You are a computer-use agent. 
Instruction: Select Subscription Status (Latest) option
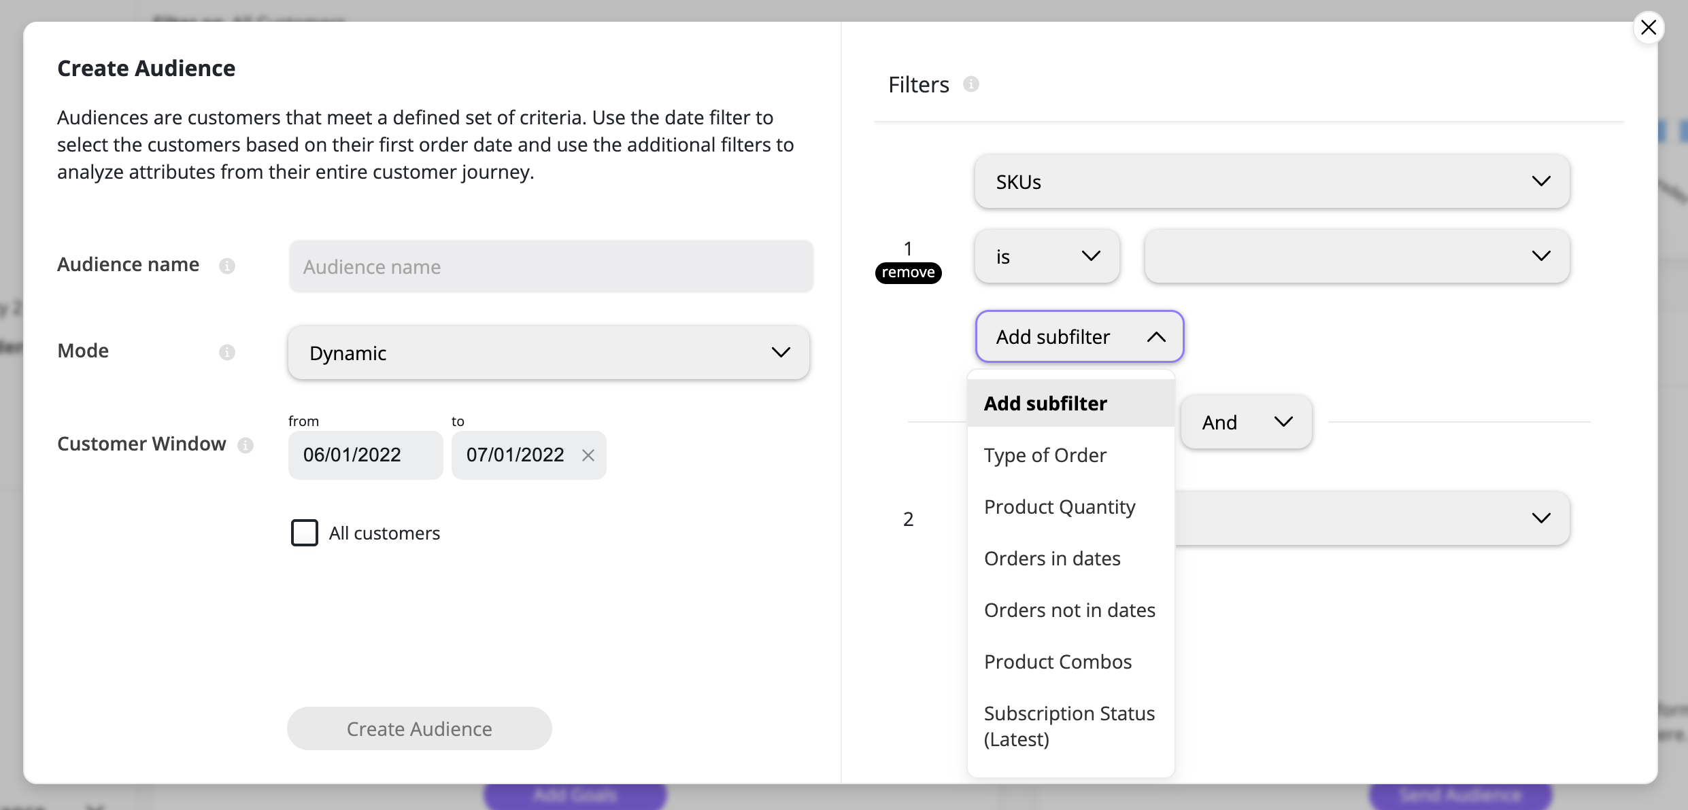(x=1069, y=726)
